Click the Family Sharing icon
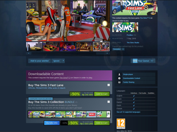 (119, 82)
